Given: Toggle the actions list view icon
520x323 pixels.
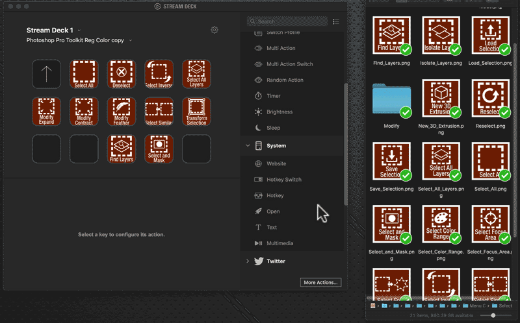Looking at the screenshot, I should (336, 21).
